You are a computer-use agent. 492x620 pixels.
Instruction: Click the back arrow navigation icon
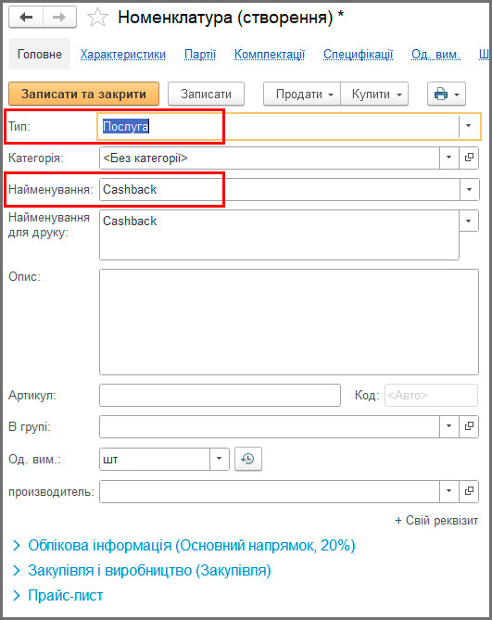[x=26, y=17]
